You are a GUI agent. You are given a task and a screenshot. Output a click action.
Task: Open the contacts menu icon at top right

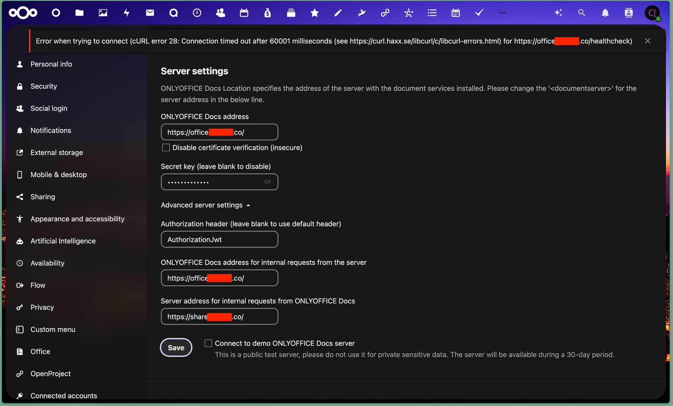point(628,13)
